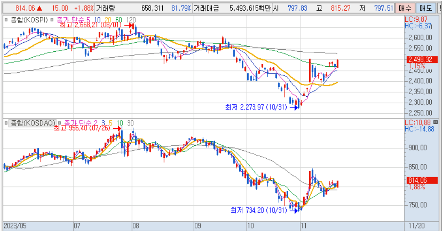Viewport: 442px width, 231px height.
Task: Toggle the KOSPI moving average indicator square
Action: click(53, 20)
